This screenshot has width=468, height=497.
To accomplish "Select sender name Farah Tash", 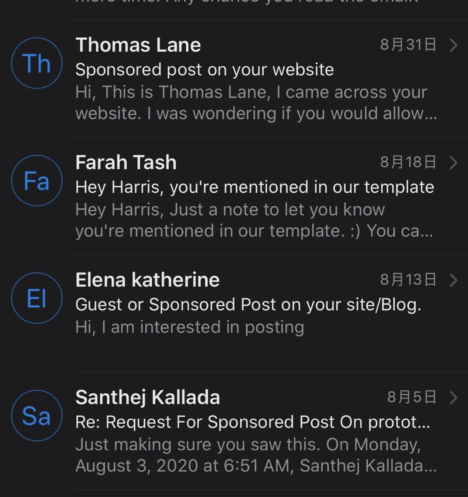I will tap(126, 163).
